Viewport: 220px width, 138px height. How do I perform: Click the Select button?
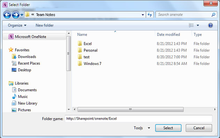168,128
